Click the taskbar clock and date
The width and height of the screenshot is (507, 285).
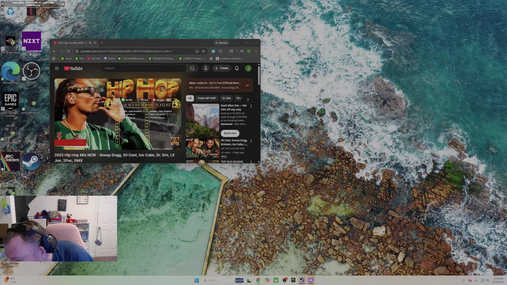pyautogui.click(x=497, y=280)
